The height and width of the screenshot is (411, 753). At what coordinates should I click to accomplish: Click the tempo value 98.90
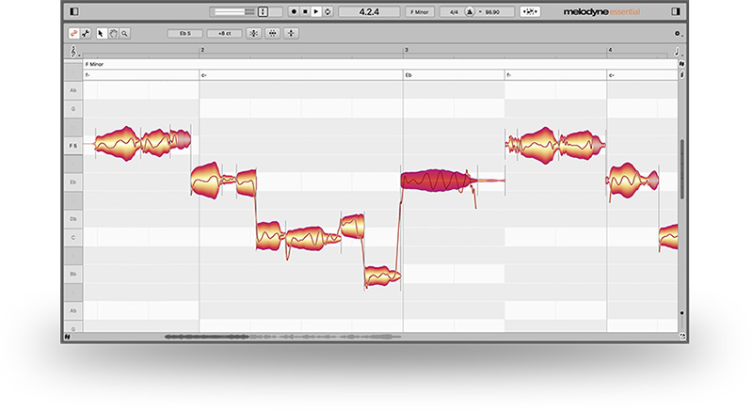click(492, 12)
